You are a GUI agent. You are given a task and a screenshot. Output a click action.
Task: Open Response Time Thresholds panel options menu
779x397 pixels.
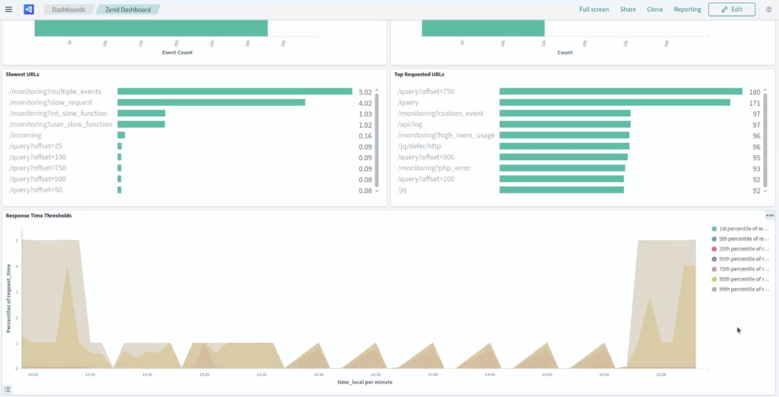(x=770, y=215)
